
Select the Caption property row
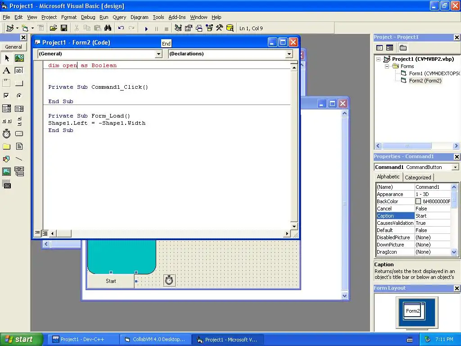pos(413,216)
